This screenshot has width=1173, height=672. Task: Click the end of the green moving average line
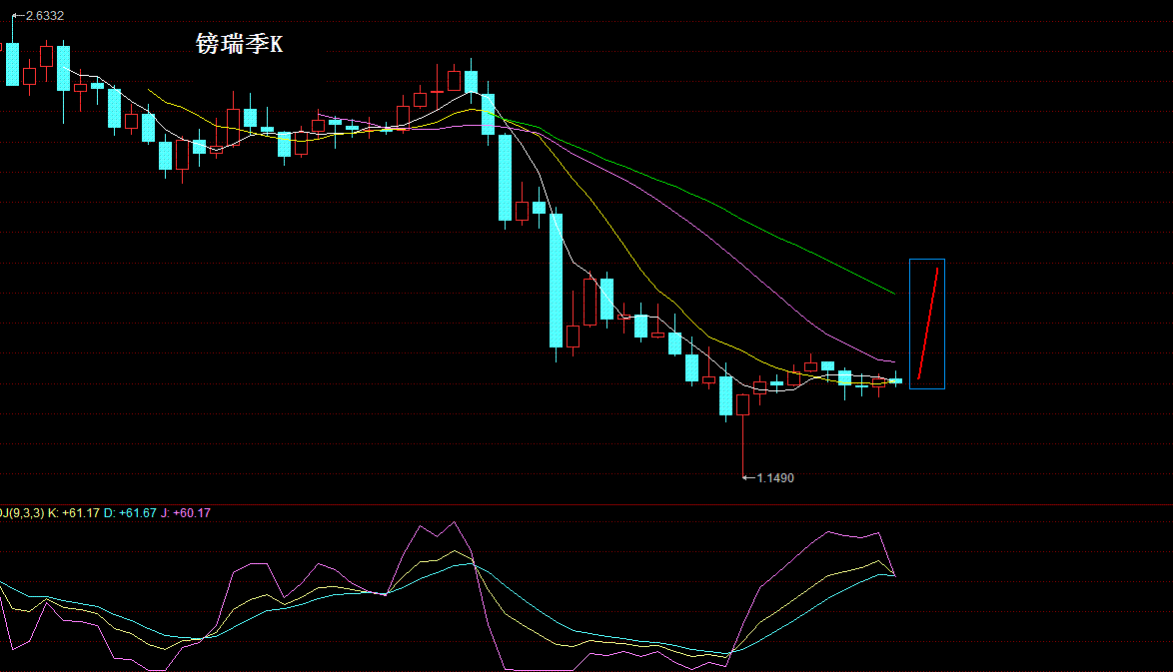coord(894,293)
